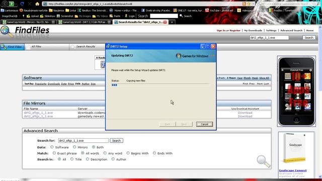Open the Linkai bookmark folder

click(70, 10)
